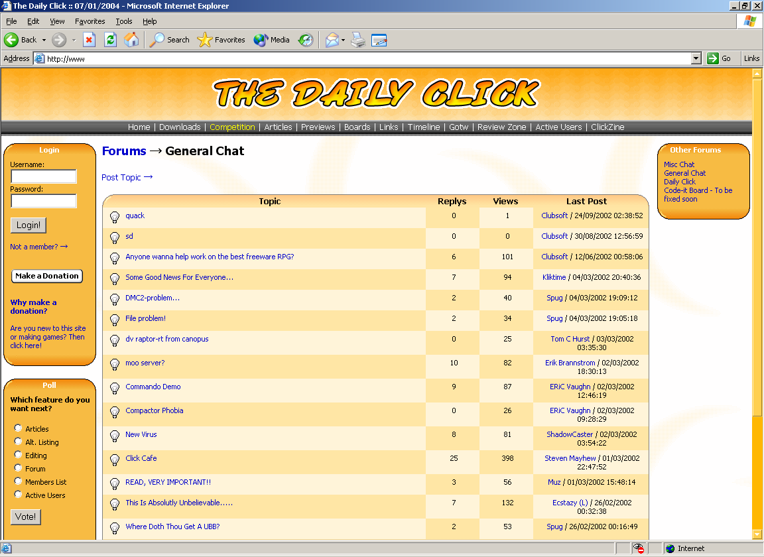Click lightbulb icon beside Compactor Phobia topic
764x557 pixels.
tap(115, 412)
